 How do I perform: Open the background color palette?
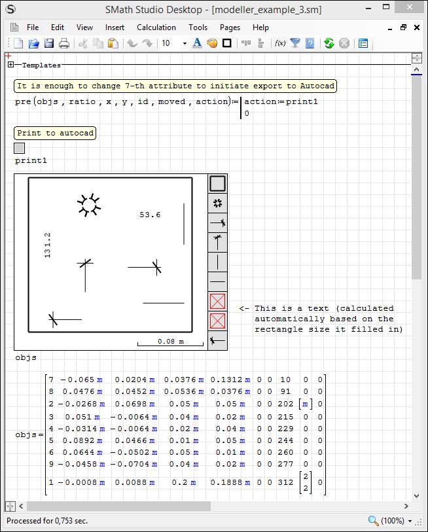[212, 43]
